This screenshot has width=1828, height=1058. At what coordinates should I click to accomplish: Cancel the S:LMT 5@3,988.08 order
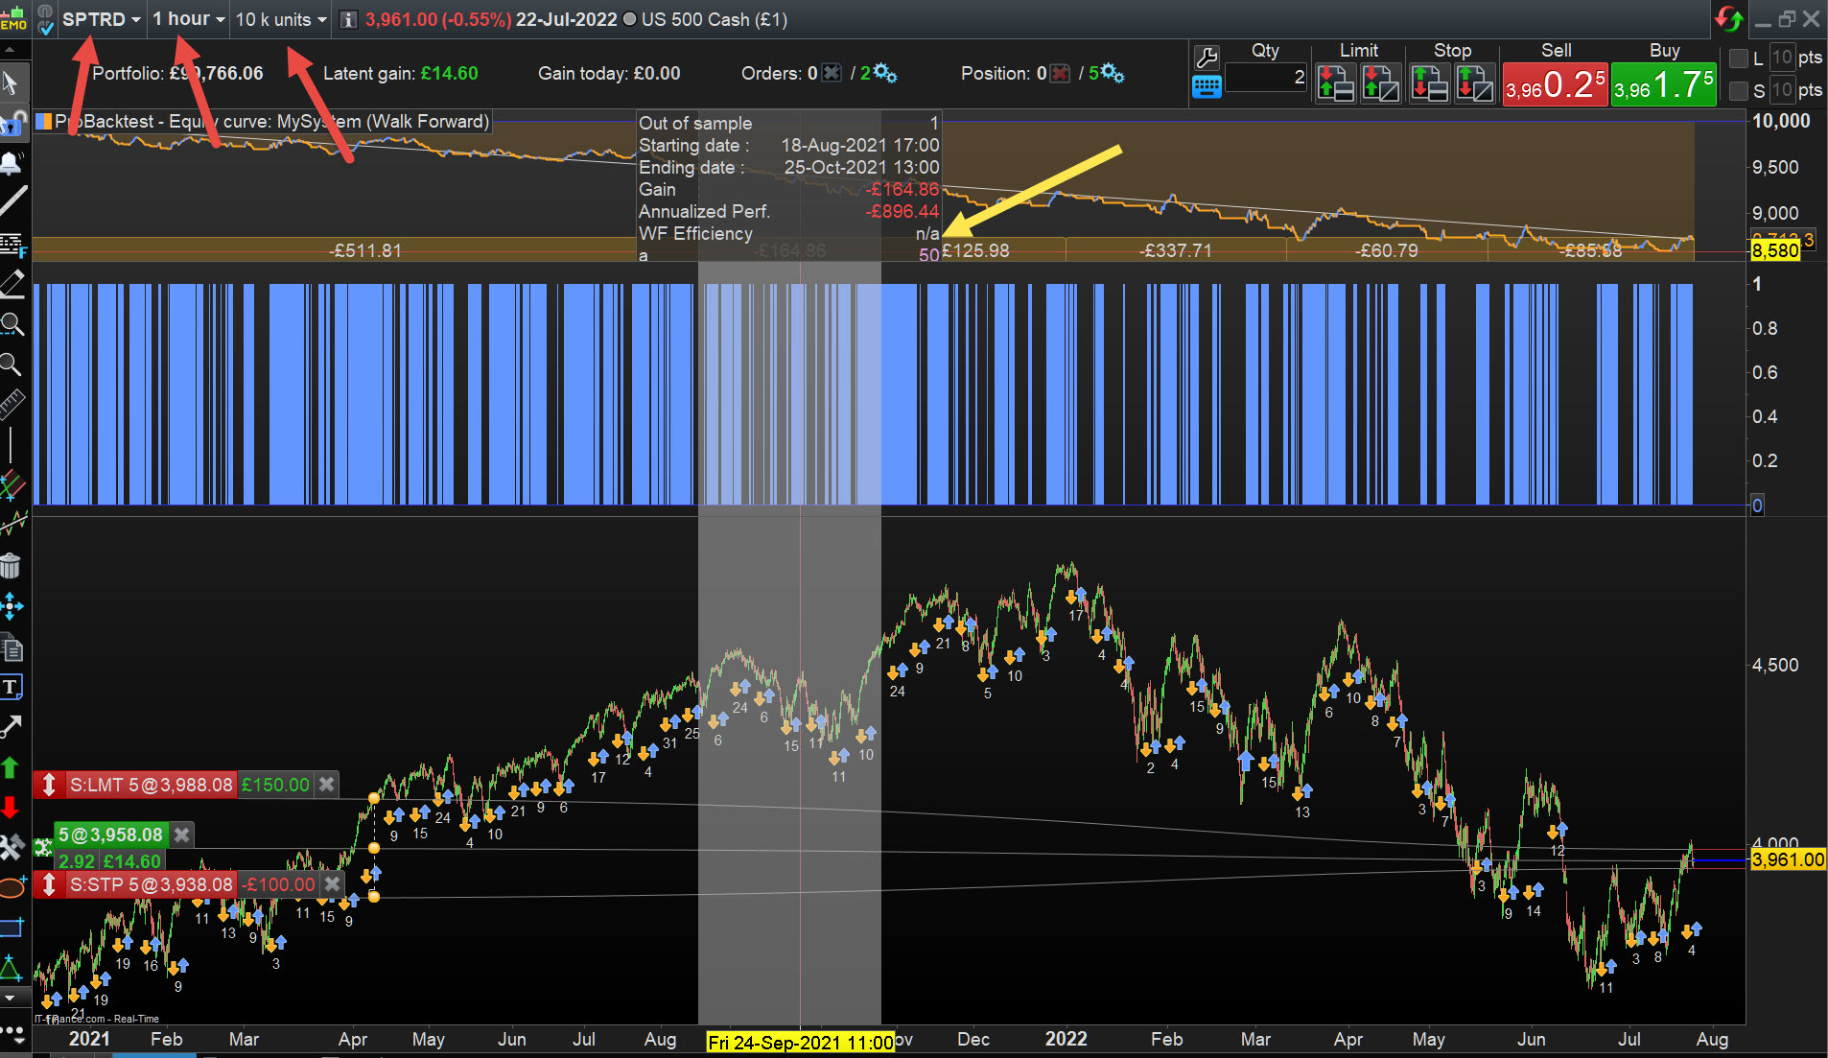pos(327,785)
